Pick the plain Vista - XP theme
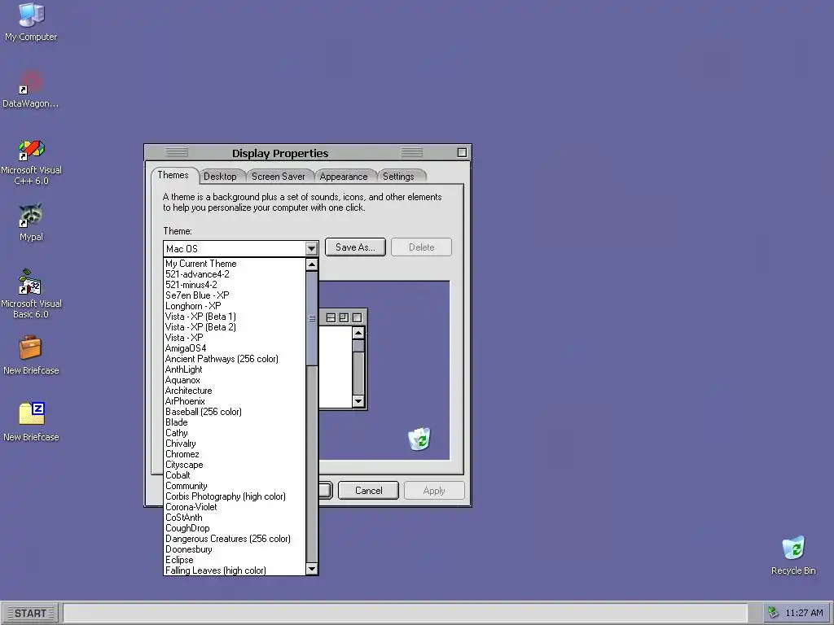The height and width of the screenshot is (625, 834). point(235,338)
